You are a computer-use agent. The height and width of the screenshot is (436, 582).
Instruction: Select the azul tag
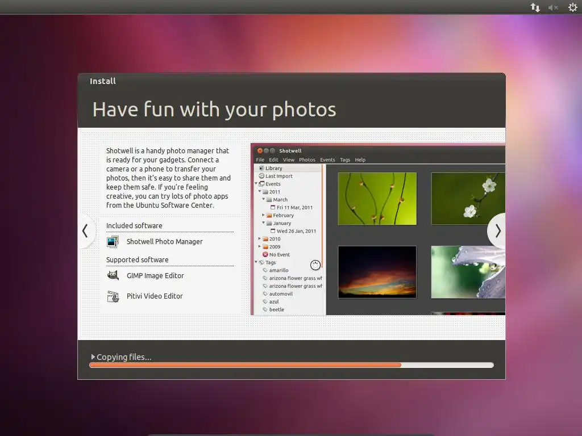273,302
